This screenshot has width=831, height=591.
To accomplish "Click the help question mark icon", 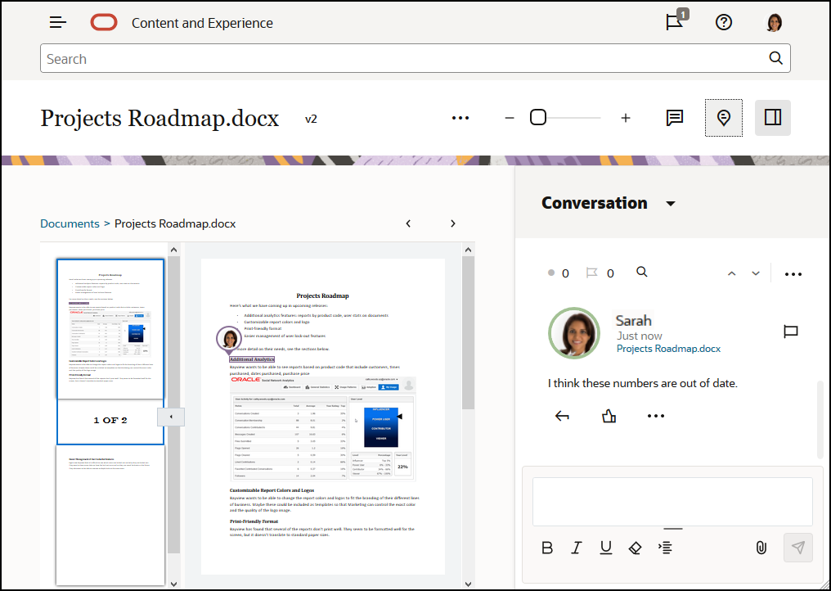I will 724,23.
